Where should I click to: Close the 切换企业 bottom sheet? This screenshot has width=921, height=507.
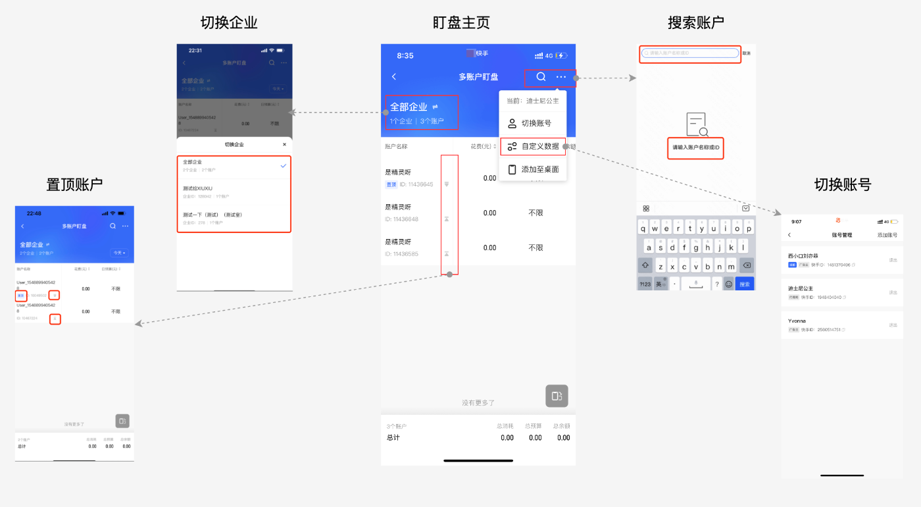click(x=284, y=144)
